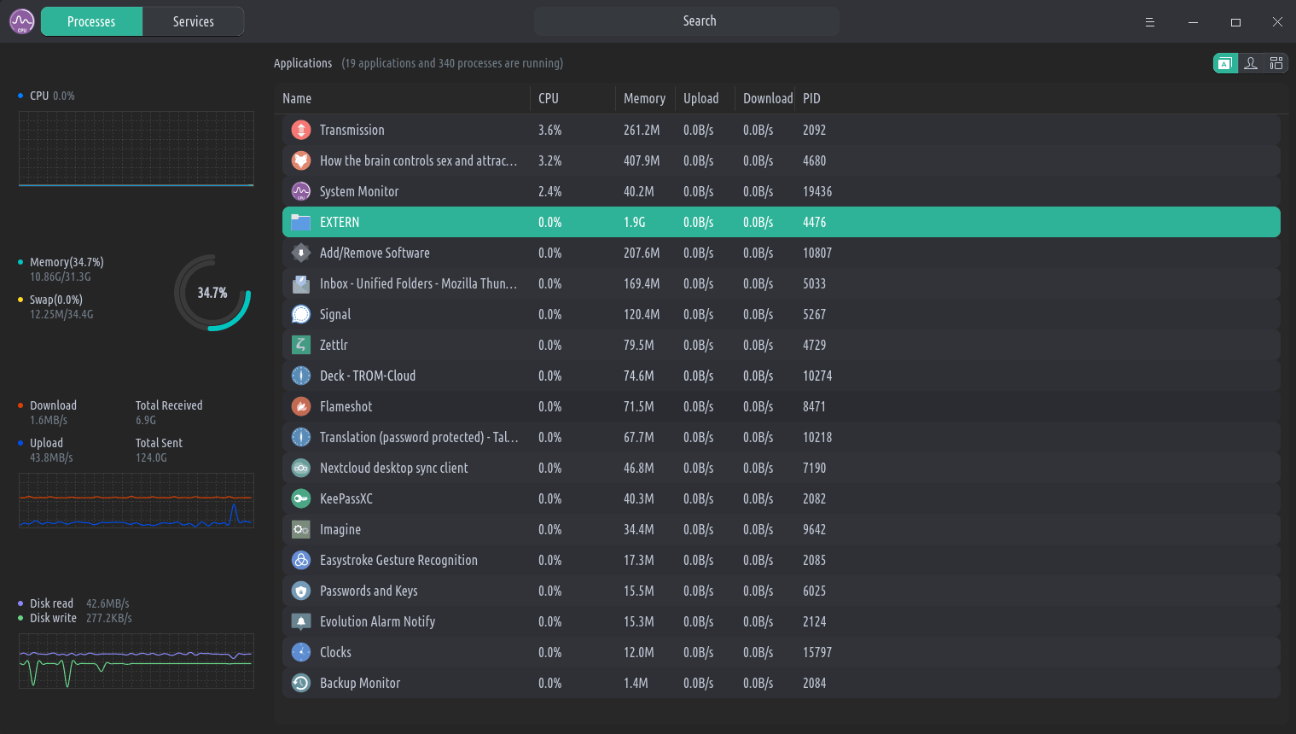Click the Flameshot app icon
This screenshot has width=1296, height=734.
click(x=300, y=406)
